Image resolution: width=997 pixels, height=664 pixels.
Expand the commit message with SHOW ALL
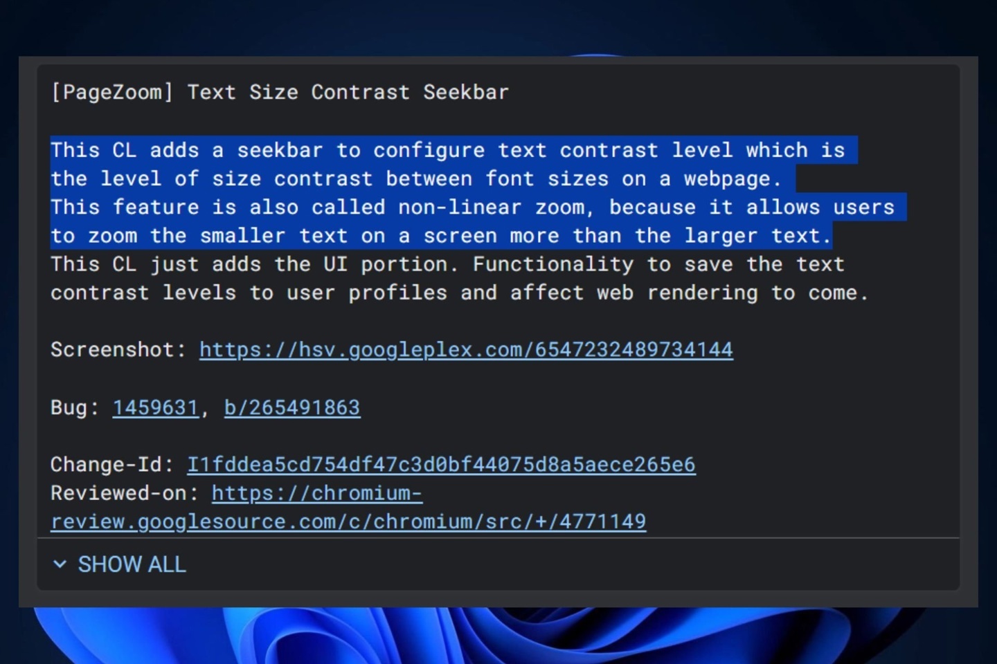132,564
